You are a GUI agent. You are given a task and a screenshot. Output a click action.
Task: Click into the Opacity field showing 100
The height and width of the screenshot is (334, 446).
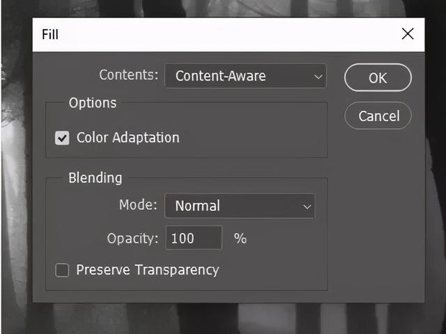[194, 238]
